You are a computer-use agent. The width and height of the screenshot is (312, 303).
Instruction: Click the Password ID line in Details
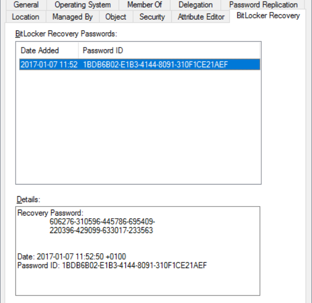[x=112, y=265]
